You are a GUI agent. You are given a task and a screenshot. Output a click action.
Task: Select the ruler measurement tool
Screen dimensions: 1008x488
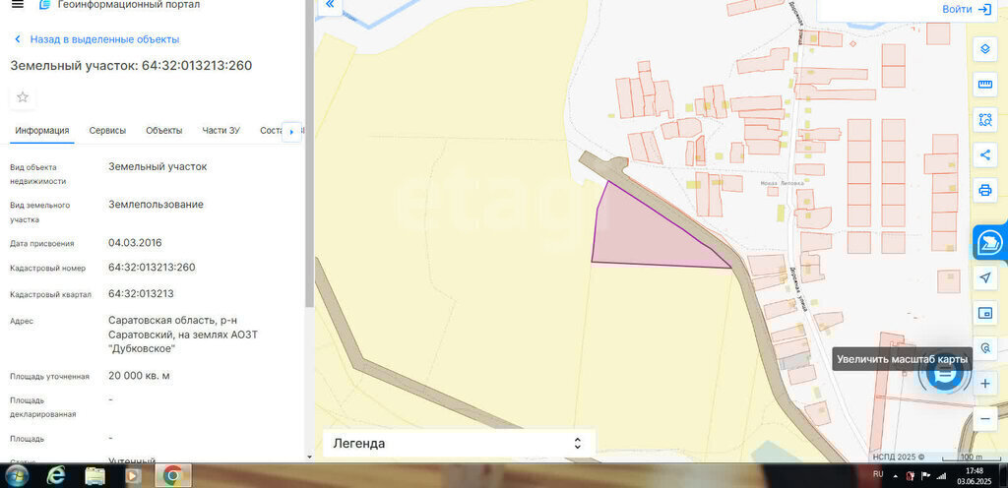984,84
